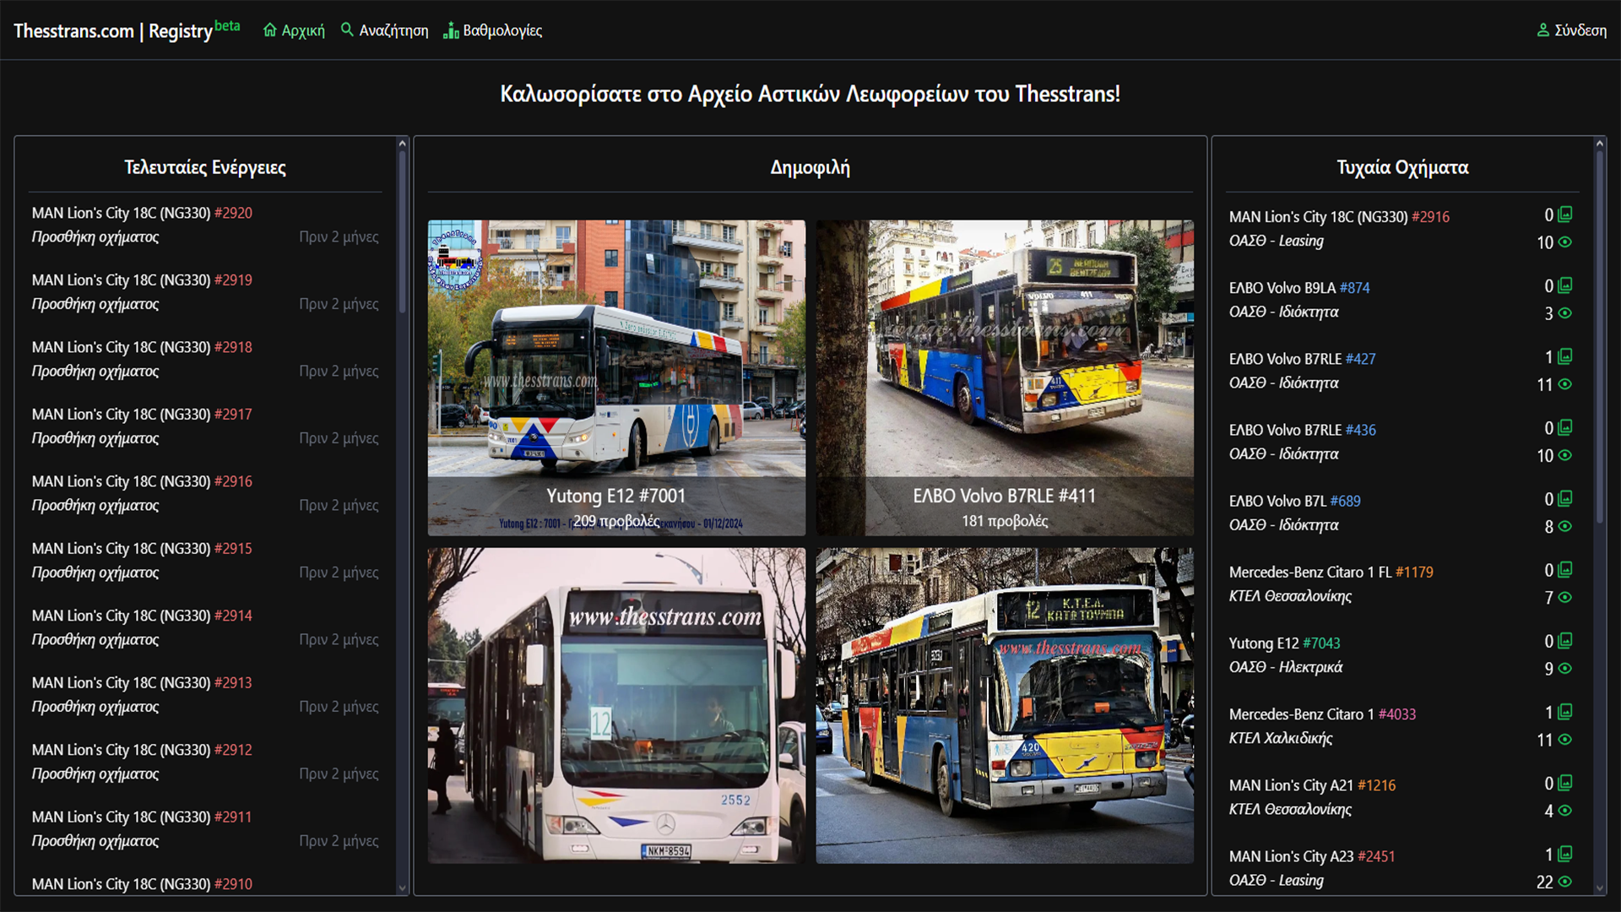Click the views eye icon for #2451
Viewport: 1621px width, 912px height.
[1565, 882]
